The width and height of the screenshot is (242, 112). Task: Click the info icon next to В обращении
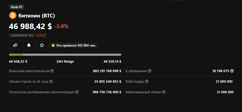pos(150,71)
